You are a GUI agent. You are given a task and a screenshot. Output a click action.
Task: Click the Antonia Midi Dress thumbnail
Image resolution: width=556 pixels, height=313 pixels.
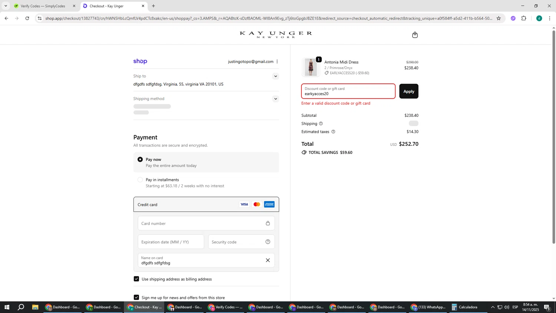pos(311,67)
